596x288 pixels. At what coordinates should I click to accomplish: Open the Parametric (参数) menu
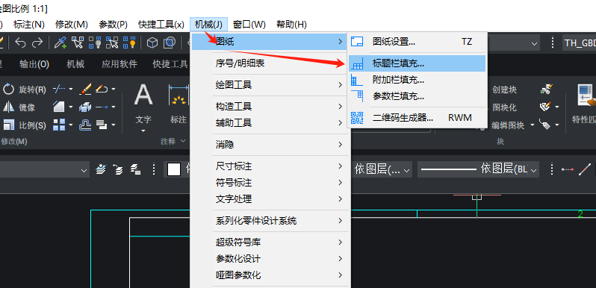coord(114,25)
